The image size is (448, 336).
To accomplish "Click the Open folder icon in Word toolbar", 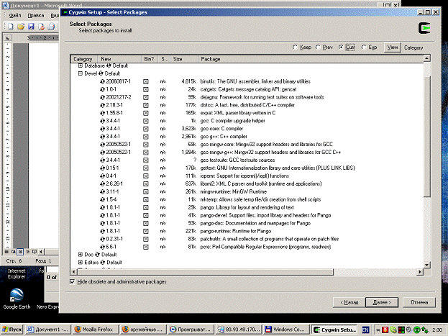I will 21,27.
